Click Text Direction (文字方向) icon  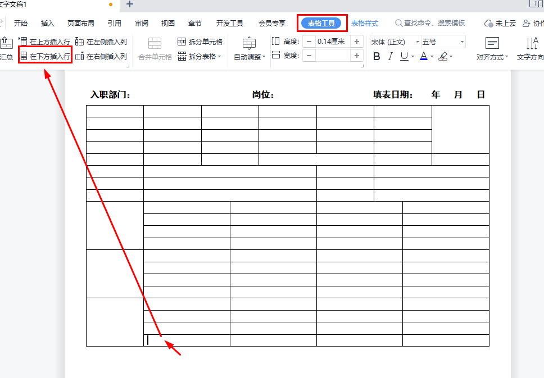tap(532, 43)
